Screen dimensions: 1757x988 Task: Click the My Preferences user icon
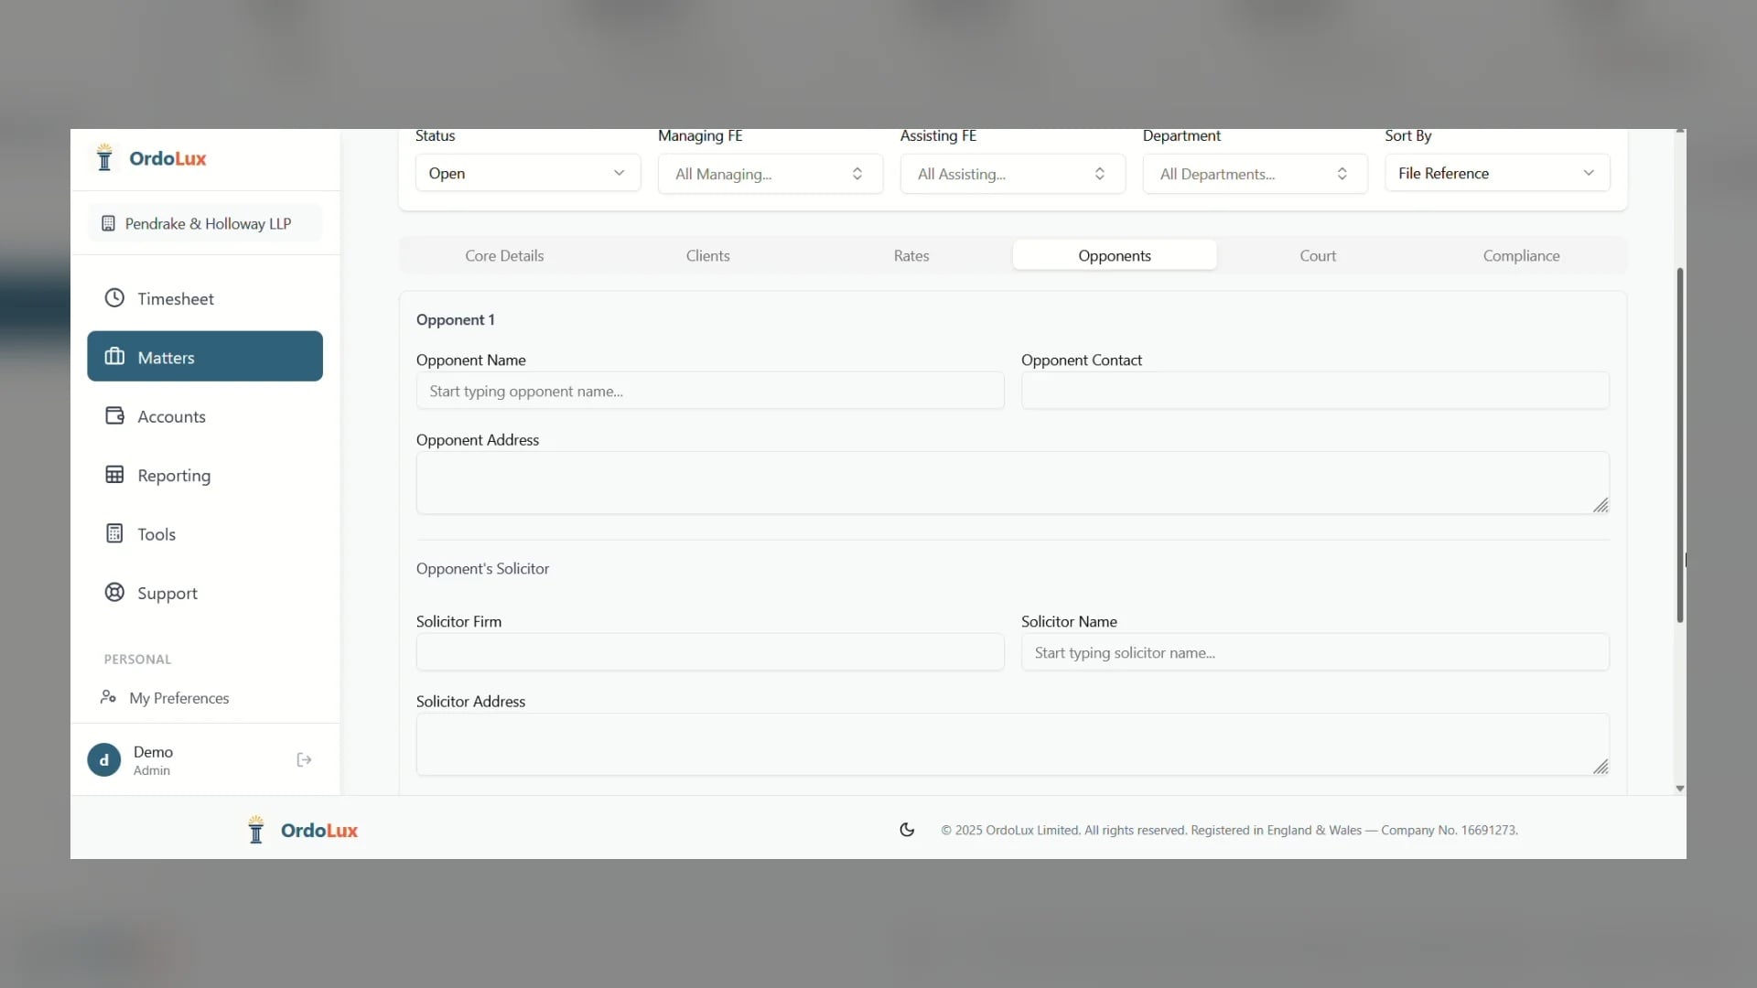(x=108, y=697)
